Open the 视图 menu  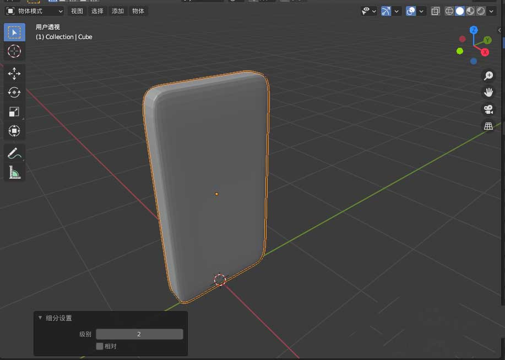pyautogui.click(x=77, y=11)
